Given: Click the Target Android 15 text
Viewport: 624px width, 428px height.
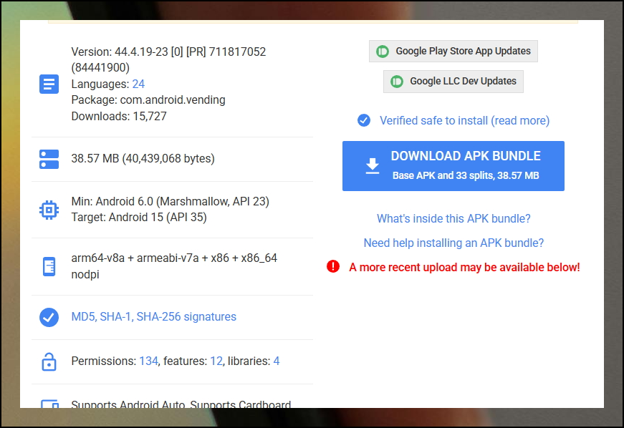Looking at the screenshot, I should (139, 218).
